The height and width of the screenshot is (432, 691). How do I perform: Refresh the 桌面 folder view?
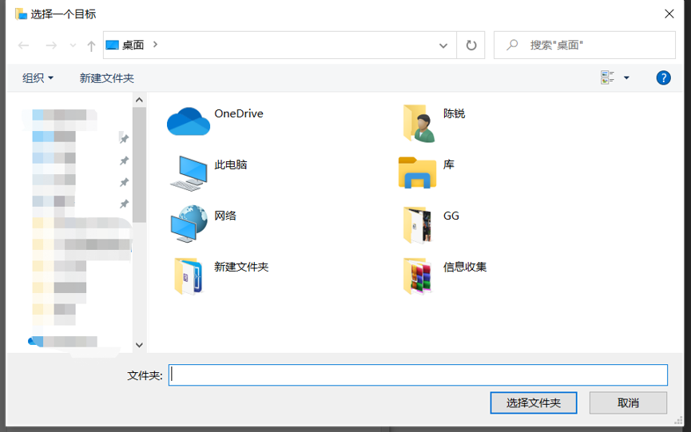[471, 45]
